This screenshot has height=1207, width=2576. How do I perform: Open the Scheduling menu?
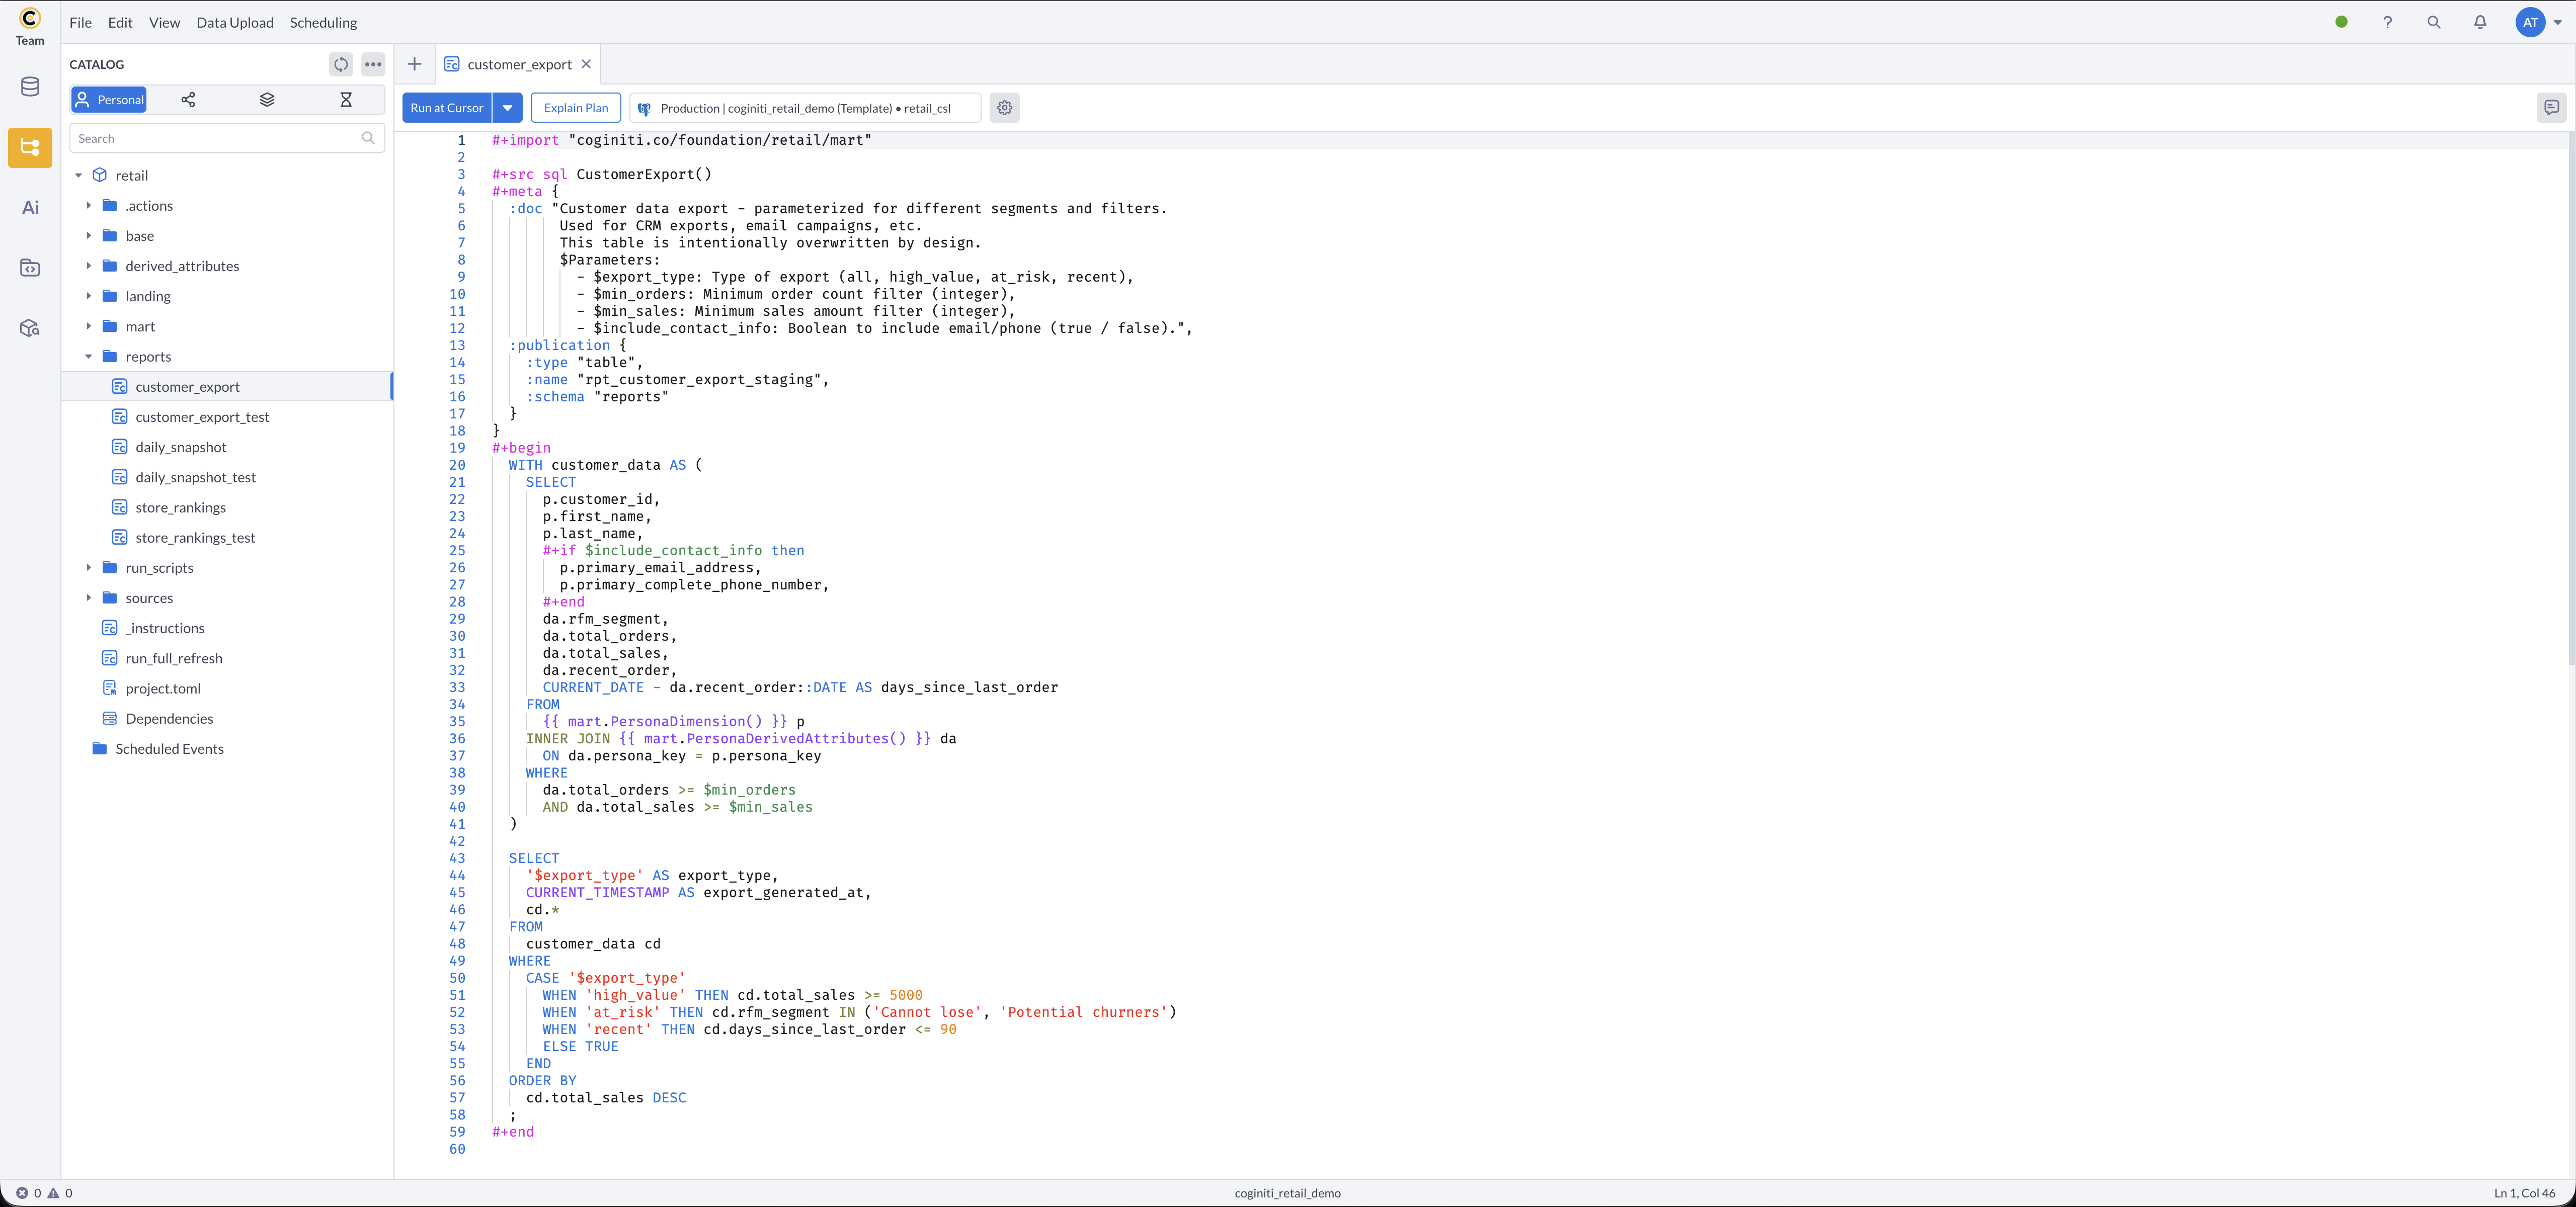pyautogui.click(x=322, y=22)
